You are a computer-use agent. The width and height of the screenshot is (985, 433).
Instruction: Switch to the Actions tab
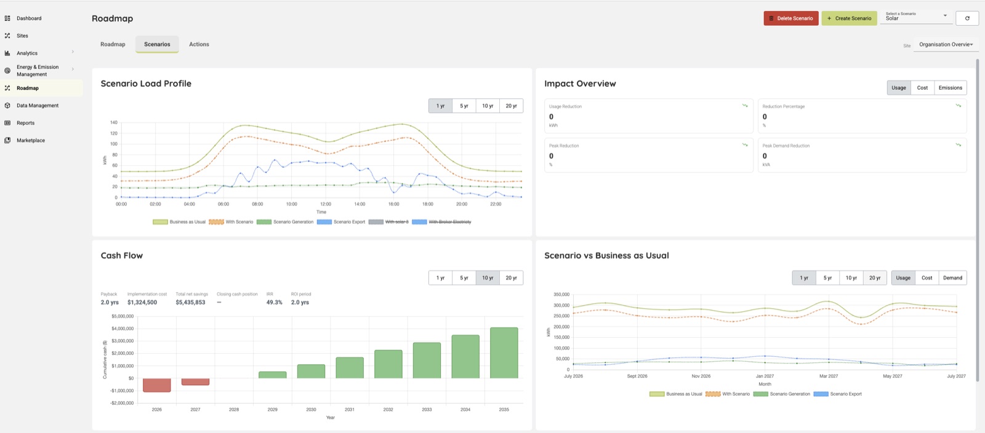tap(199, 44)
